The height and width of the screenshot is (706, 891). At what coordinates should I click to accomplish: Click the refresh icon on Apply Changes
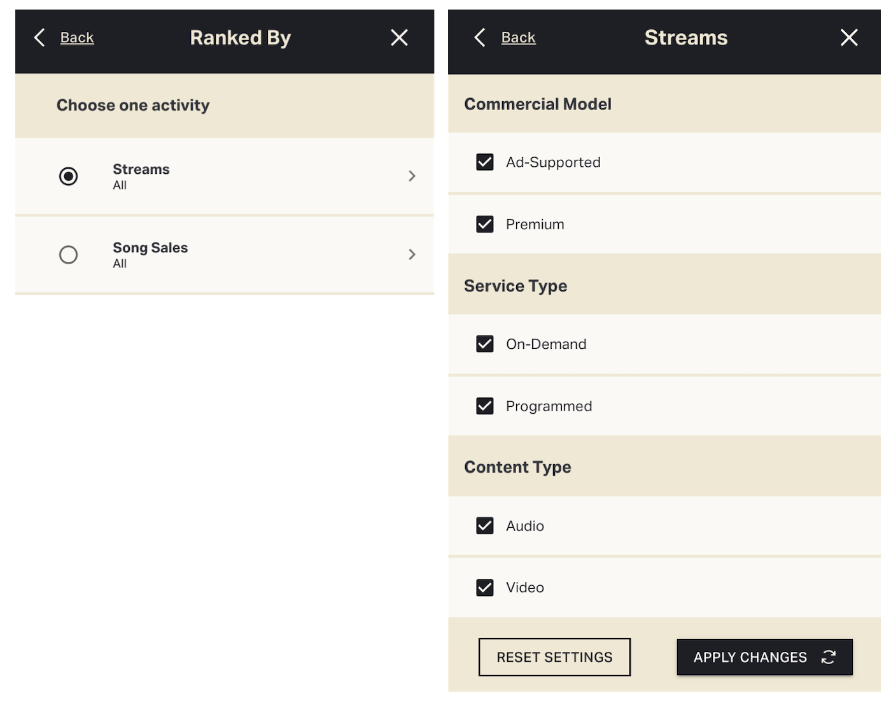tap(828, 657)
